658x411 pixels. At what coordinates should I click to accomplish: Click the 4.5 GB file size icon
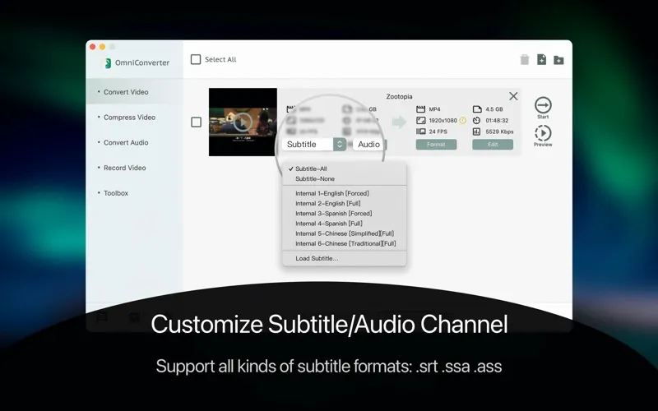477,109
